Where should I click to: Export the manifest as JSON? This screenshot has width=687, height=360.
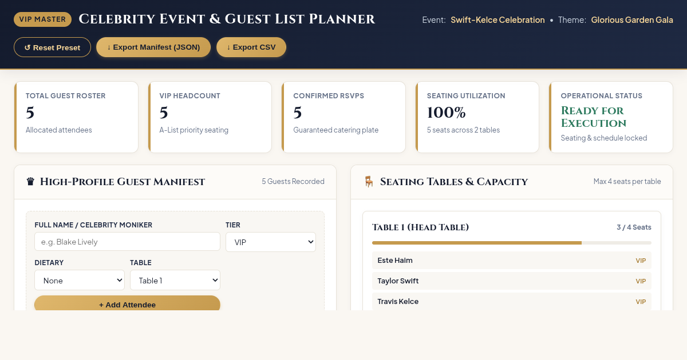tap(153, 47)
